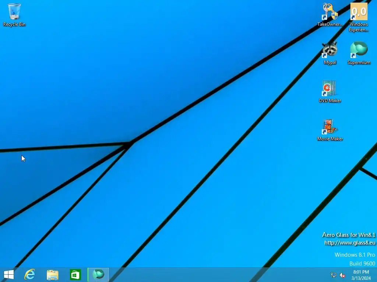Open the network status tray icon
This screenshot has height=282, width=377.
334,275
